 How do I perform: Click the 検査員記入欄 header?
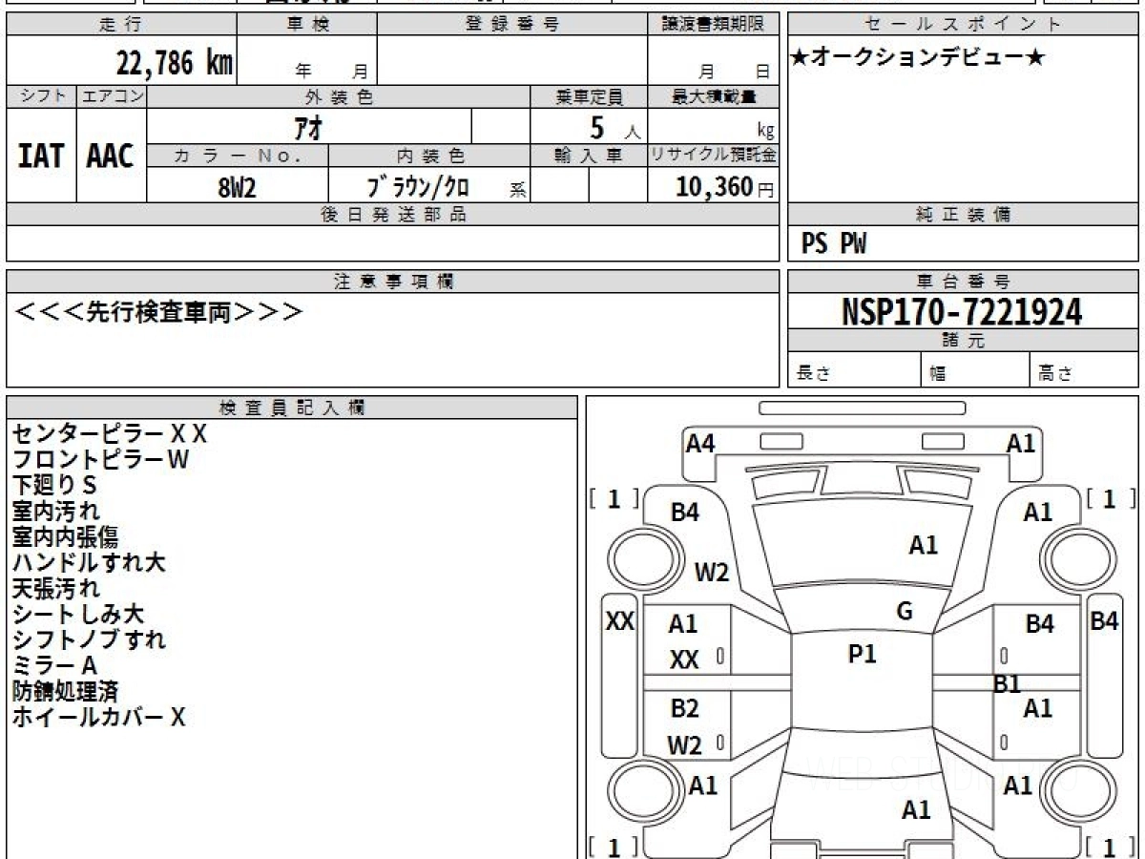click(x=292, y=408)
